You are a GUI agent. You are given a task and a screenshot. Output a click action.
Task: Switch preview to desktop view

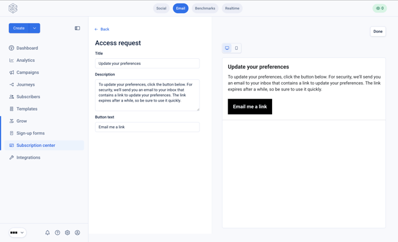[x=227, y=48]
